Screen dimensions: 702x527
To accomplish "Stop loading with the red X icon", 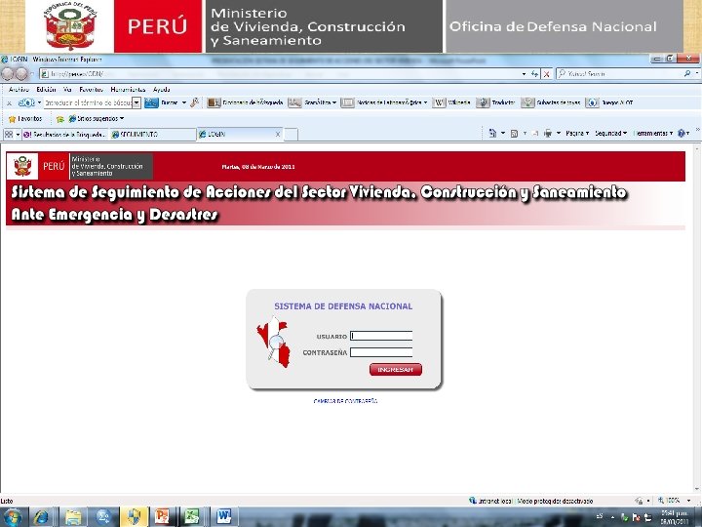I will 546,74.
